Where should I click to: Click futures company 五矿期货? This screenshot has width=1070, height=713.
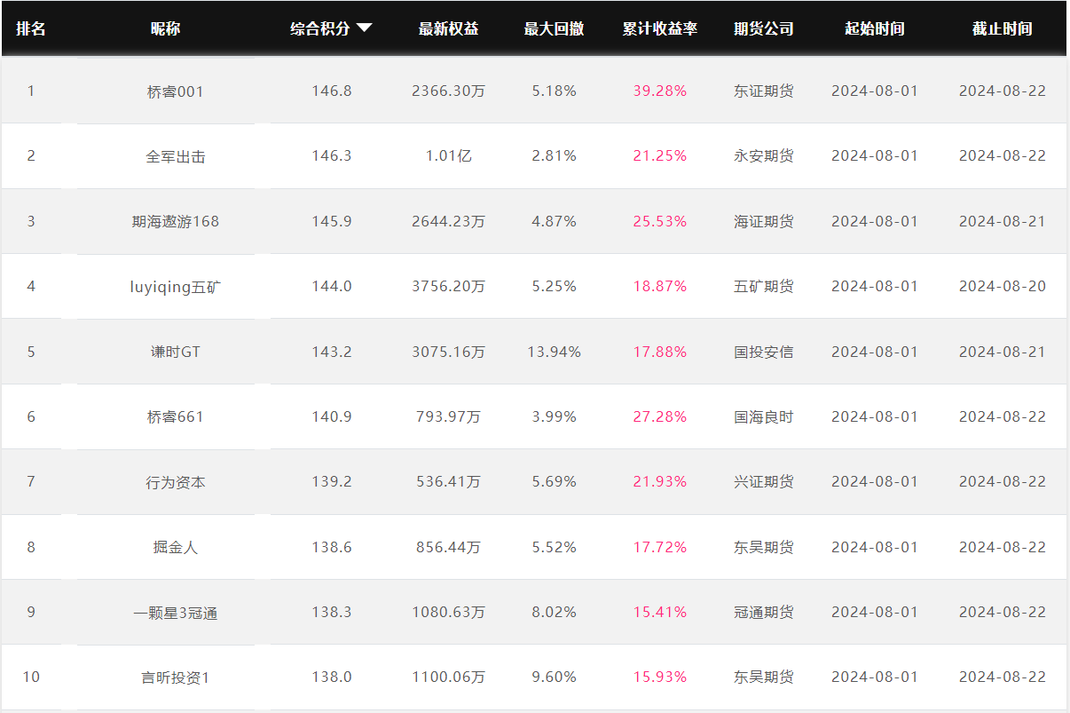tap(764, 287)
